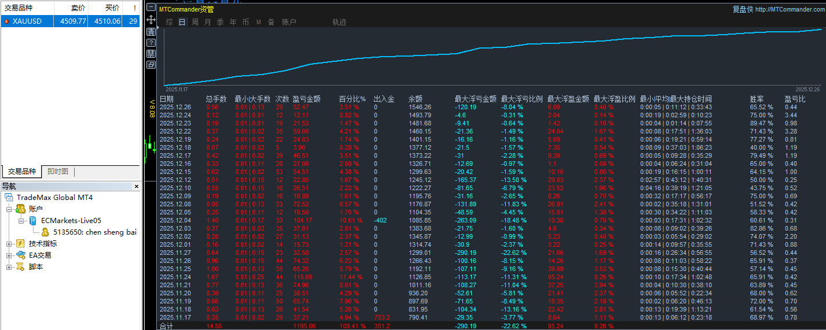
Task: Expand the 脚本 tree node
Action: (9, 267)
